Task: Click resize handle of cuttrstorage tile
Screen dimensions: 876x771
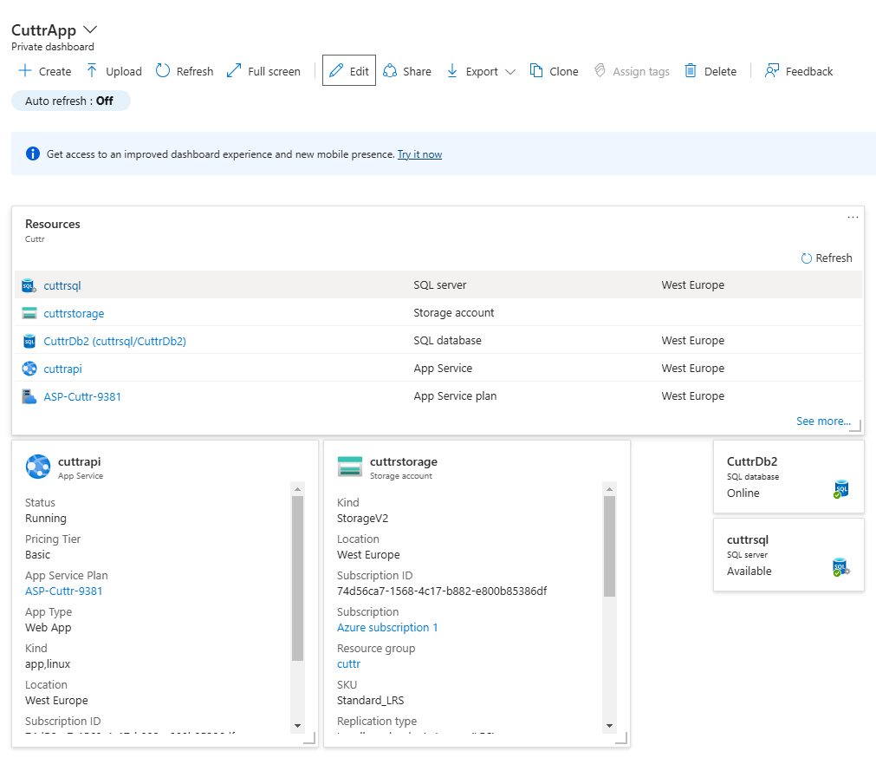Action: click(621, 738)
